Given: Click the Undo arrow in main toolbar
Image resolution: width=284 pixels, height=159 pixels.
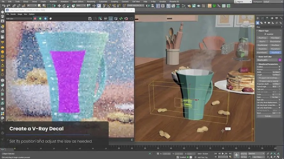Looking at the screenshot, I should click(4, 6).
